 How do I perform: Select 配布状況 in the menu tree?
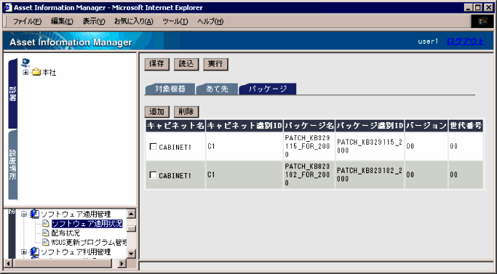tap(65, 233)
